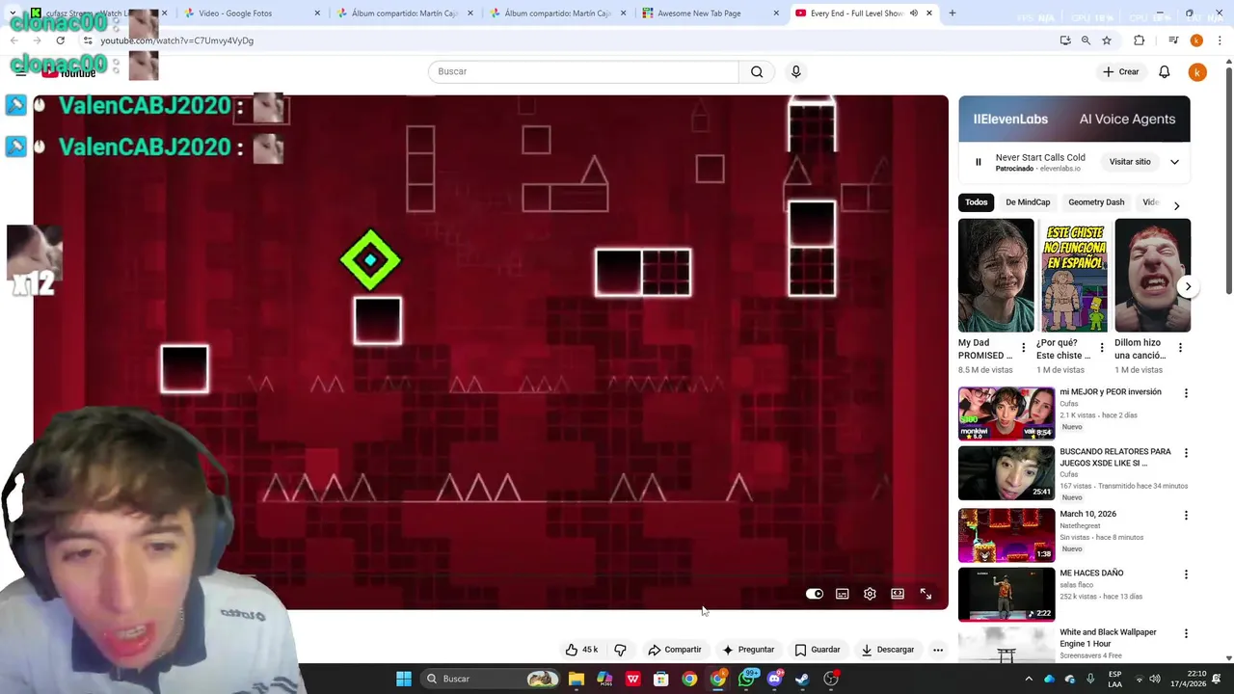Screen dimensions: 1234x694
Task: Click the 'Guardar' button
Action: pyautogui.click(x=818, y=650)
